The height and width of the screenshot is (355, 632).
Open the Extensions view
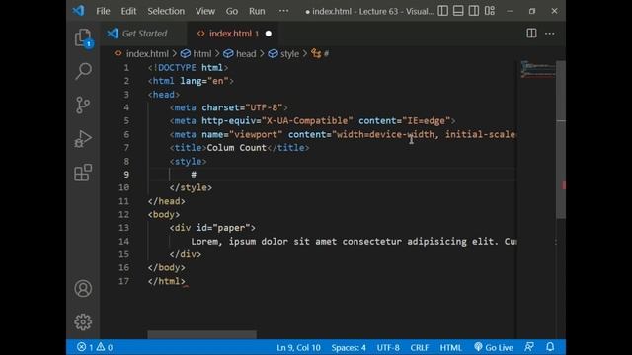83,173
